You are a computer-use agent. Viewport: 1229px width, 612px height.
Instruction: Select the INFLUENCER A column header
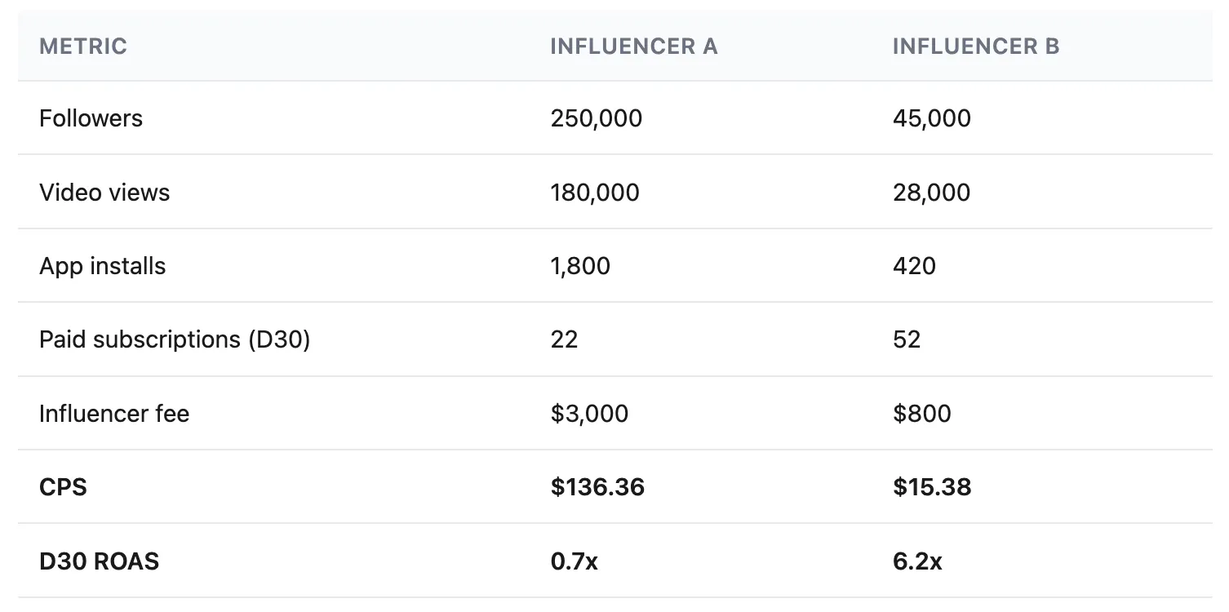pyautogui.click(x=634, y=47)
